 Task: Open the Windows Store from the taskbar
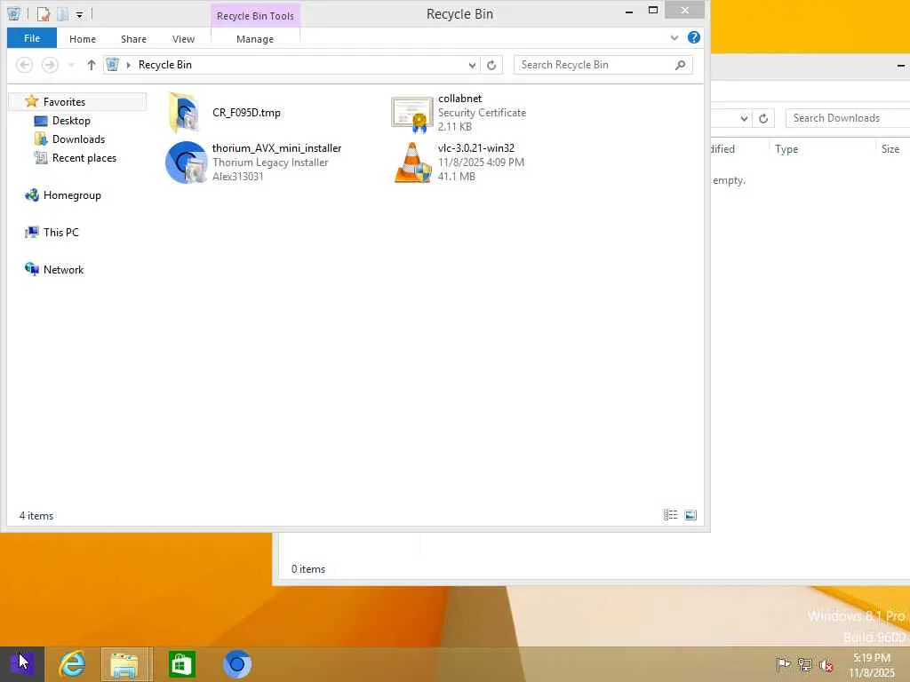181,664
